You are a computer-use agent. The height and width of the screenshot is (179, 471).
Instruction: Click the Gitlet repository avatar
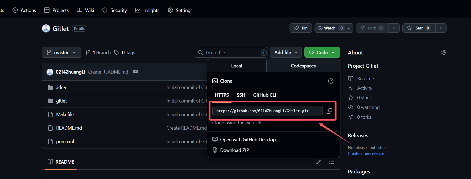[46, 28]
